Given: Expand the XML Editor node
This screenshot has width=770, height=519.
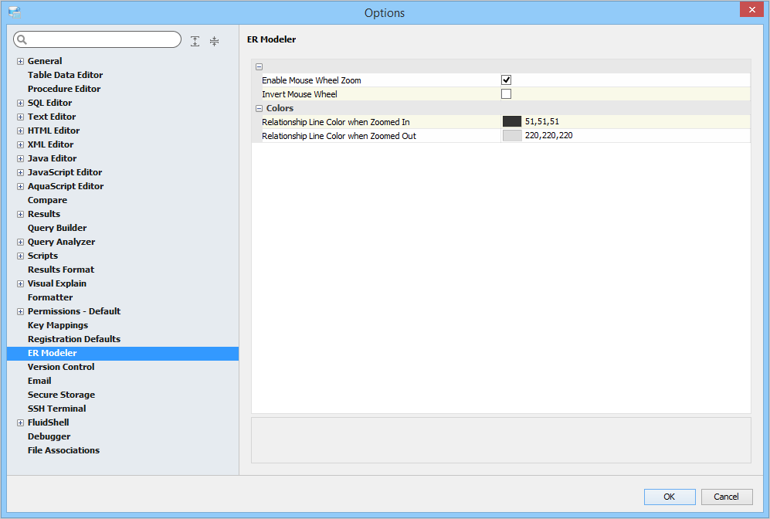Looking at the screenshot, I should tap(20, 145).
